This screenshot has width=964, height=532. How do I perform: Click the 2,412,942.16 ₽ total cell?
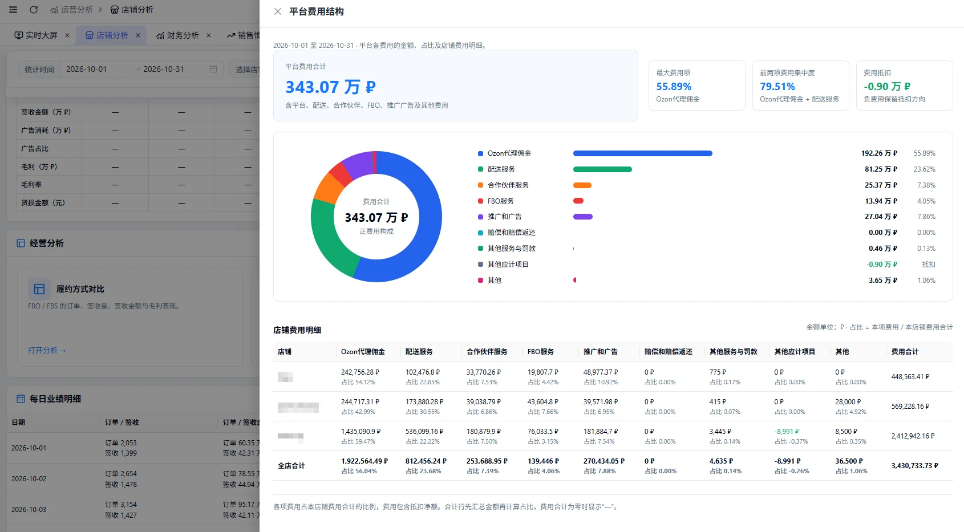913,436
